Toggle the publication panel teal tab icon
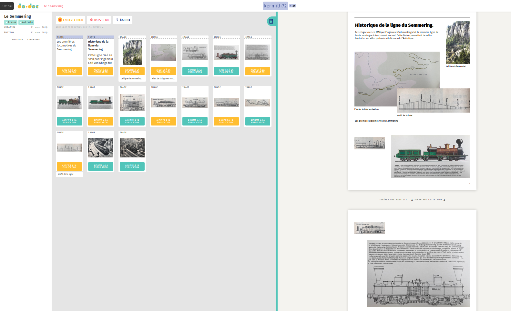The image size is (511, 311). 271,21
